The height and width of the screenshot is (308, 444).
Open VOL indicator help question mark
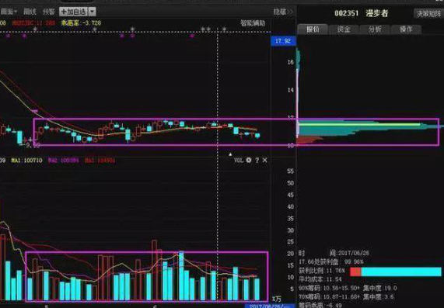click(x=257, y=161)
